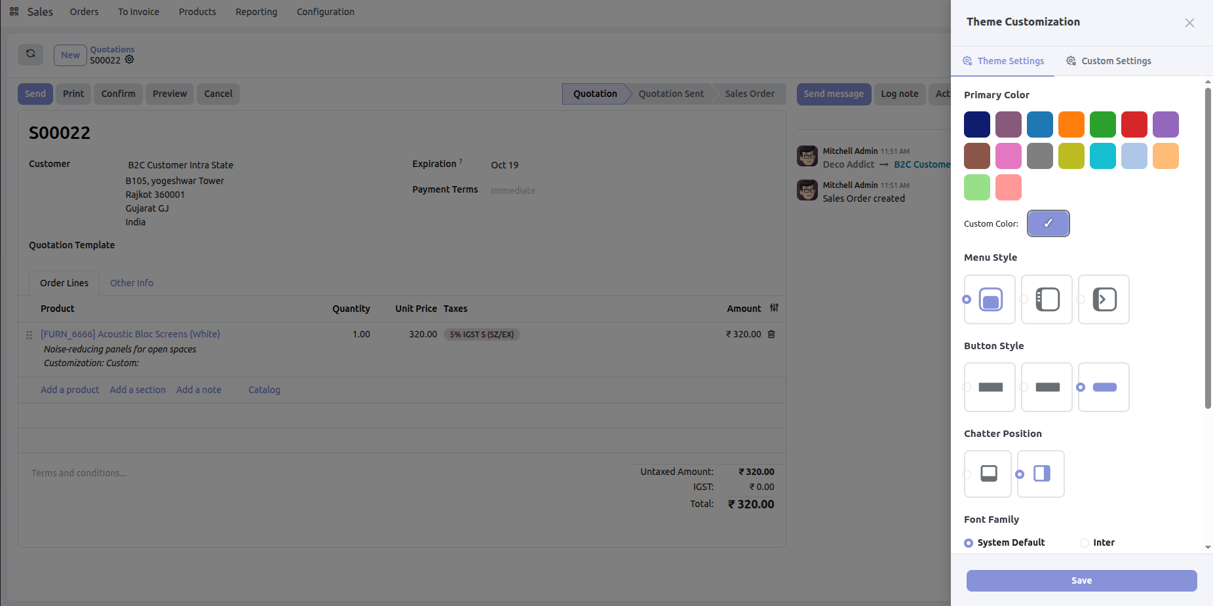Screen dimensions: 1213x606
Task: Click the column settings icon beside Amount
Action: click(x=774, y=308)
